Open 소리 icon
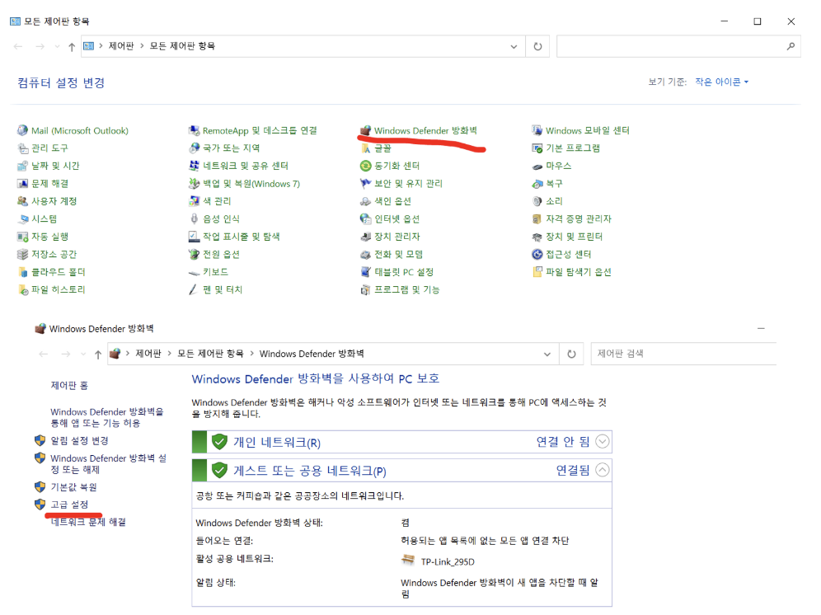 tap(547, 201)
